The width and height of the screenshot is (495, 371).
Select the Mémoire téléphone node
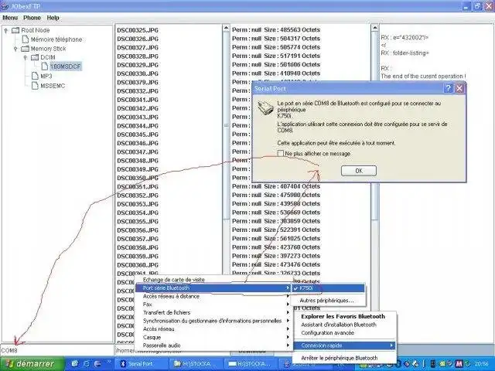[56, 39]
